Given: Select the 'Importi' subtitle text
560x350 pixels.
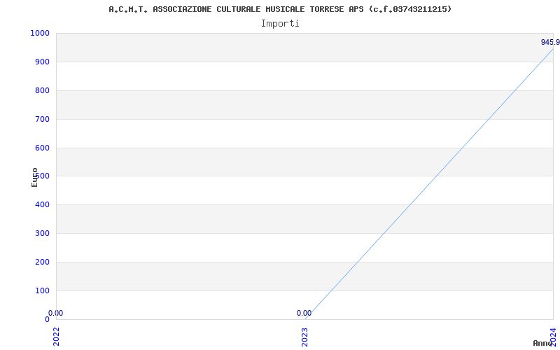Looking at the screenshot, I should point(280,24).
